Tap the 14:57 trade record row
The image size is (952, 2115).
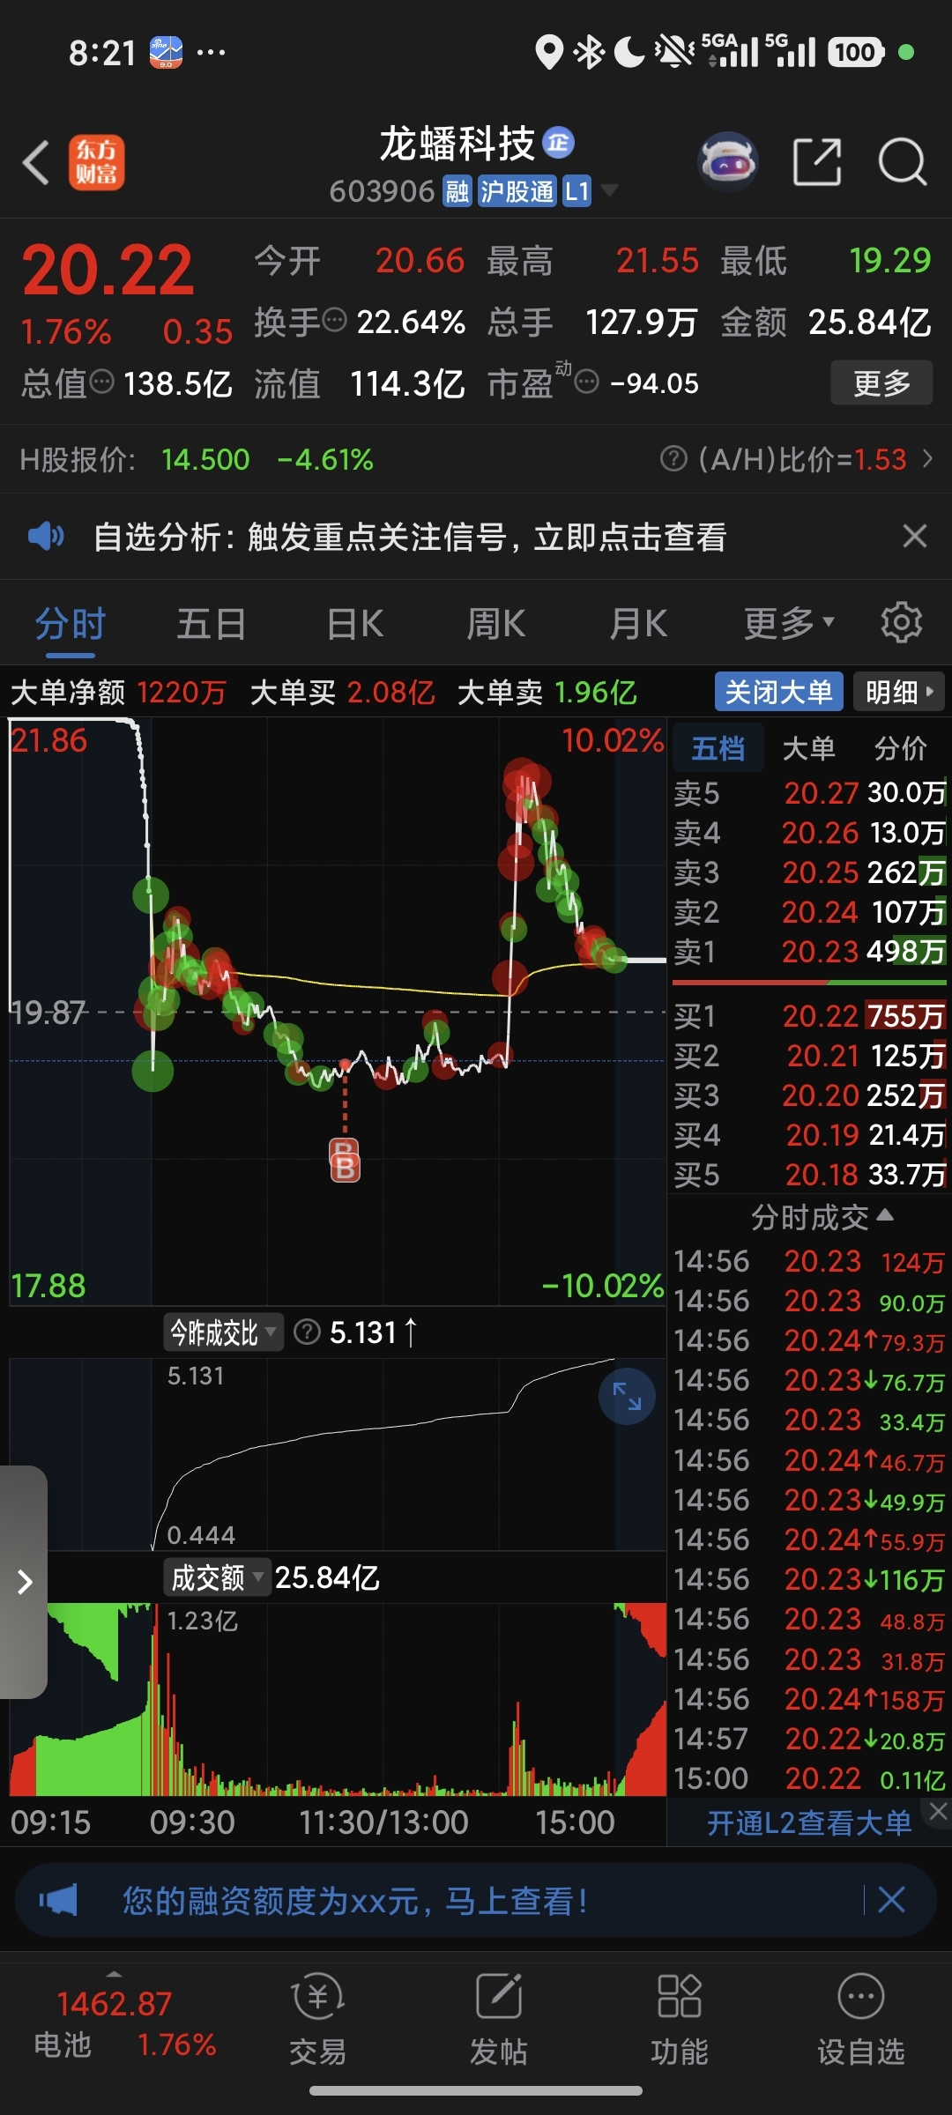click(x=809, y=1739)
